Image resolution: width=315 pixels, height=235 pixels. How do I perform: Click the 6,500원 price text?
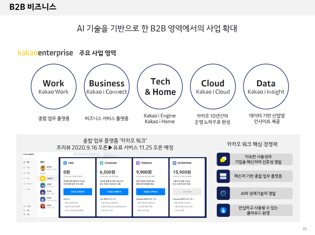(108, 172)
